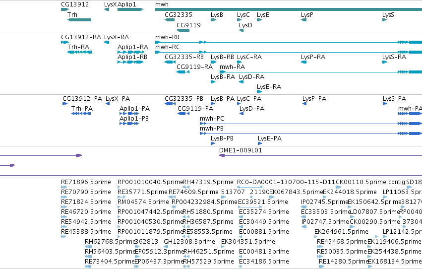Viewport: 422px width, 269px height.
Task: Select EST EK168134.5prime
Action: pyautogui.click(x=370, y=267)
